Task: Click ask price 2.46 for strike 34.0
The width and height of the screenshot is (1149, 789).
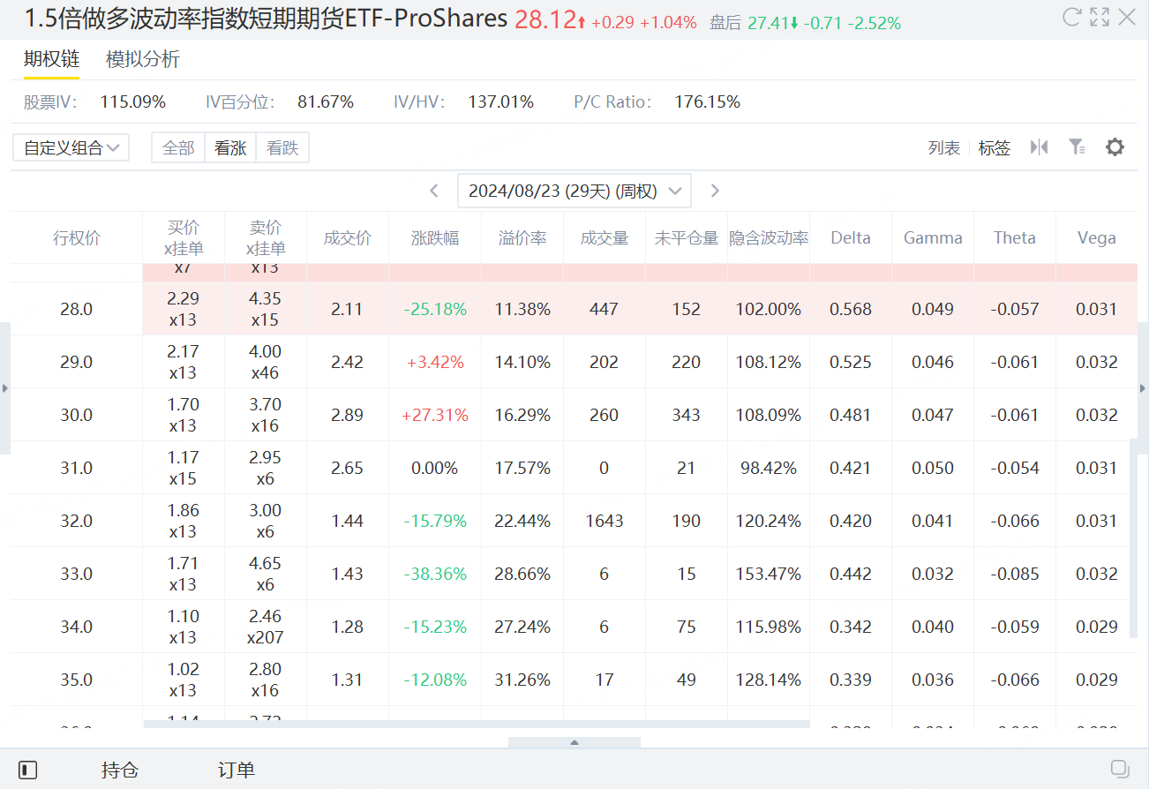Action: (x=266, y=617)
